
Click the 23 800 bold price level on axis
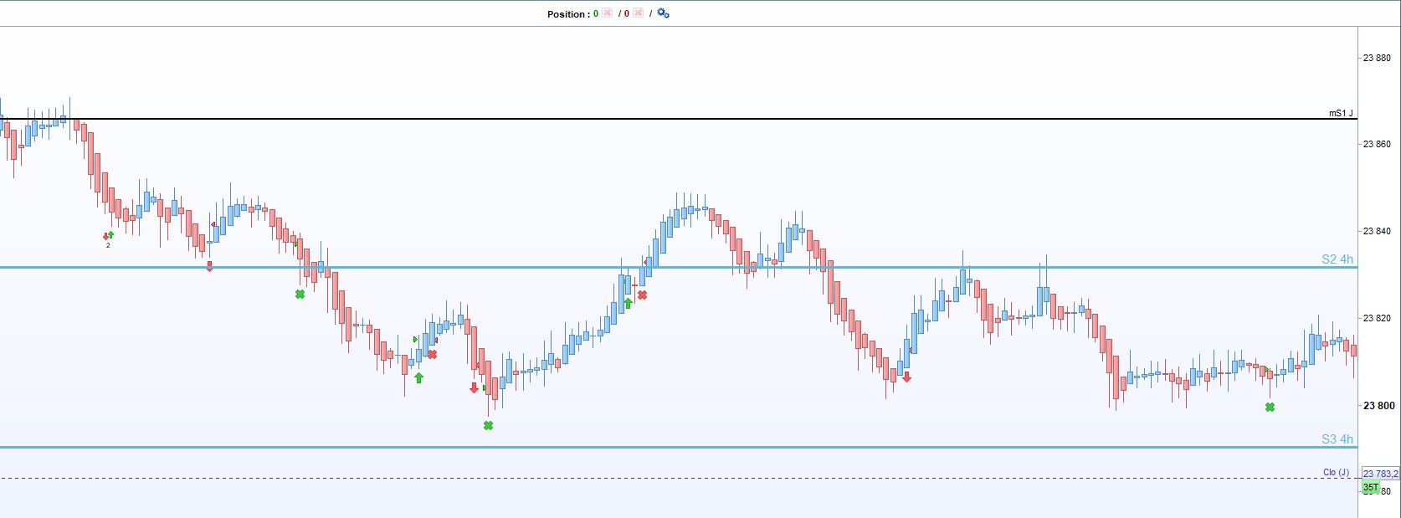pyautogui.click(x=1378, y=406)
